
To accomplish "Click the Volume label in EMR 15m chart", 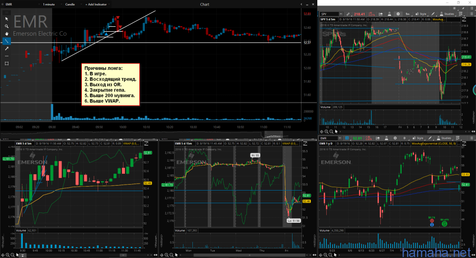I will click(x=180, y=231).
